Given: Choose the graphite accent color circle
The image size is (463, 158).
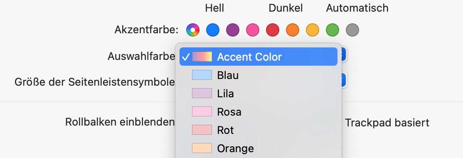Looking at the screenshot, I should [x=352, y=30].
